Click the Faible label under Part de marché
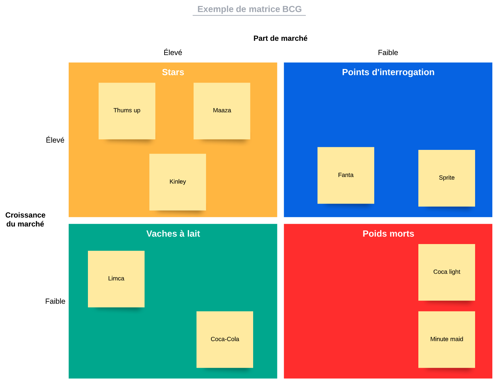495x382 pixels. [x=388, y=53]
